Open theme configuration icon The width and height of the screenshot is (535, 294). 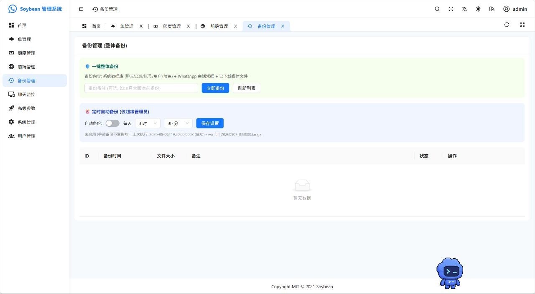pyautogui.click(x=492, y=9)
